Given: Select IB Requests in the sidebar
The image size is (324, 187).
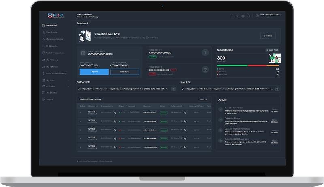Looking at the screenshot, I should (52, 46).
